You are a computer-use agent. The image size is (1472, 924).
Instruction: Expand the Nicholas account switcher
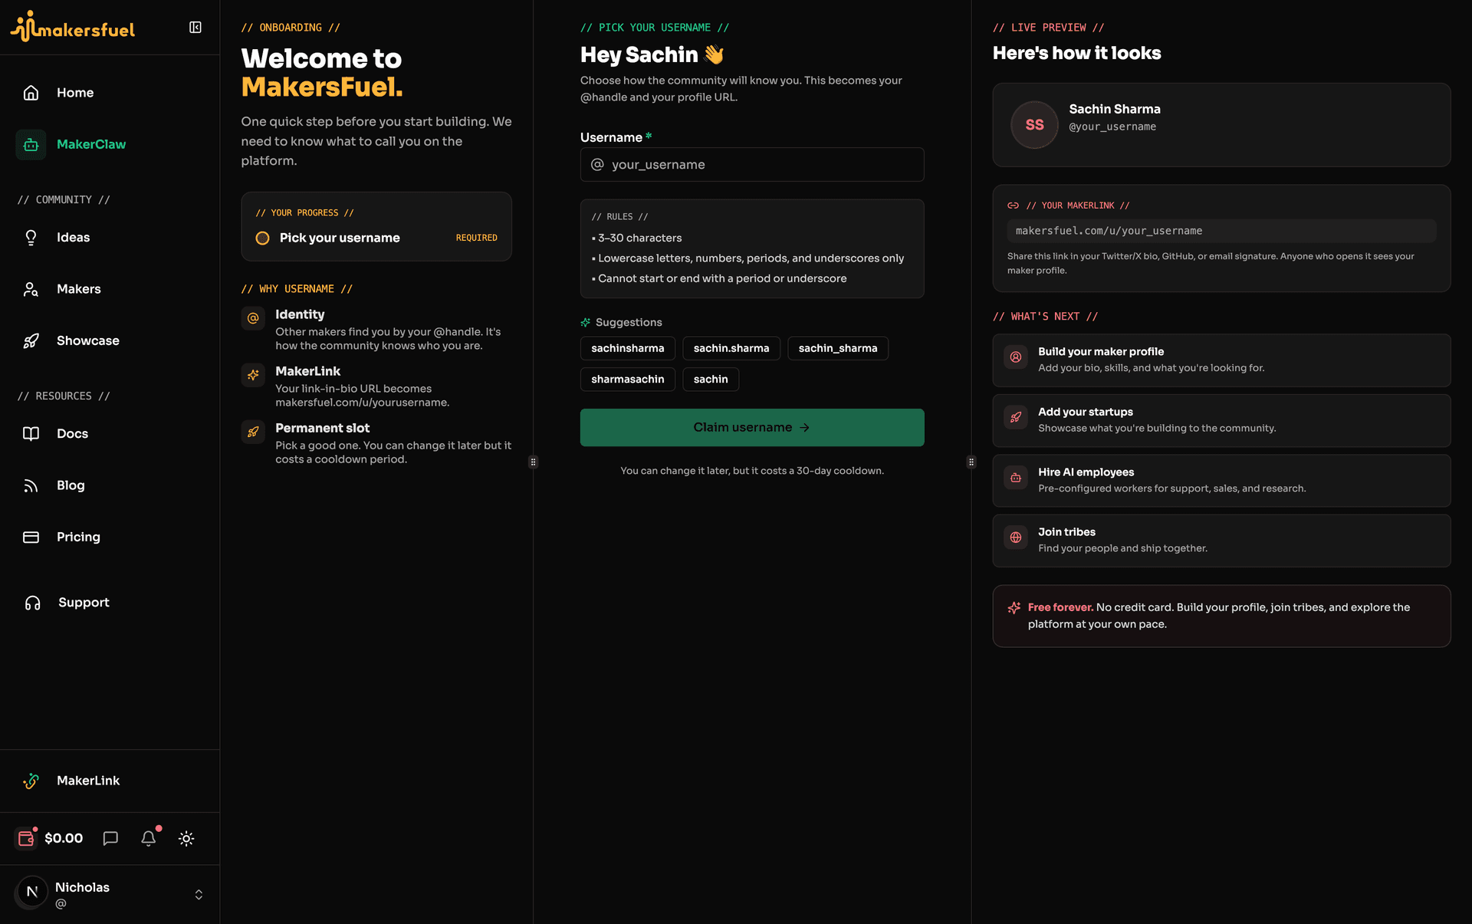coord(199,895)
